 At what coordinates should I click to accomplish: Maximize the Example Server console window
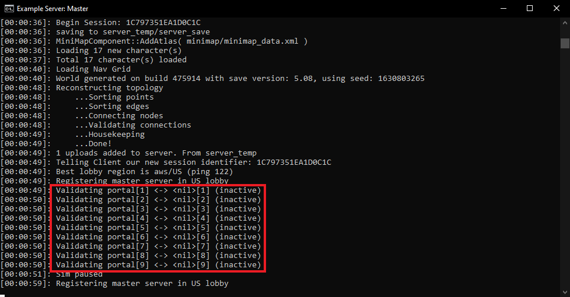pyautogui.click(x=529, y=9)
